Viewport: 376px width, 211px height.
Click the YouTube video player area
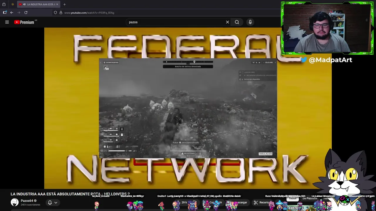188,108
